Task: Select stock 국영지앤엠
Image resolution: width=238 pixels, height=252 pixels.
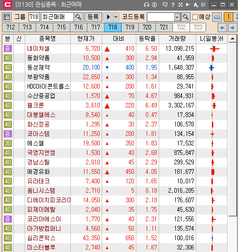Action: click(x=41, y=153)
